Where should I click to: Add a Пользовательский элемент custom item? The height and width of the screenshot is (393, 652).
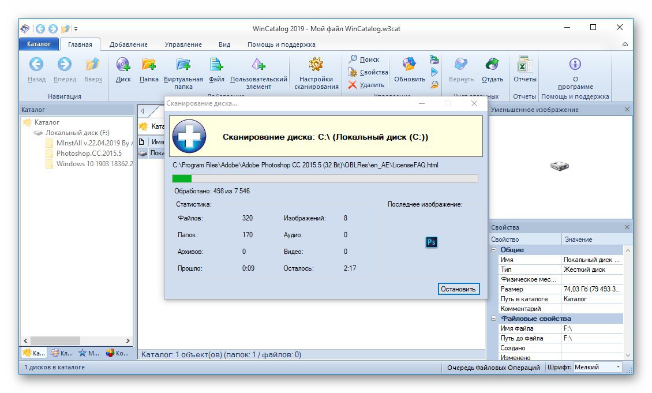(258, 65)
